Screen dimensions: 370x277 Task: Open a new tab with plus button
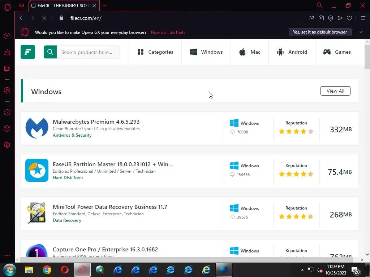(x=105, y=5)
